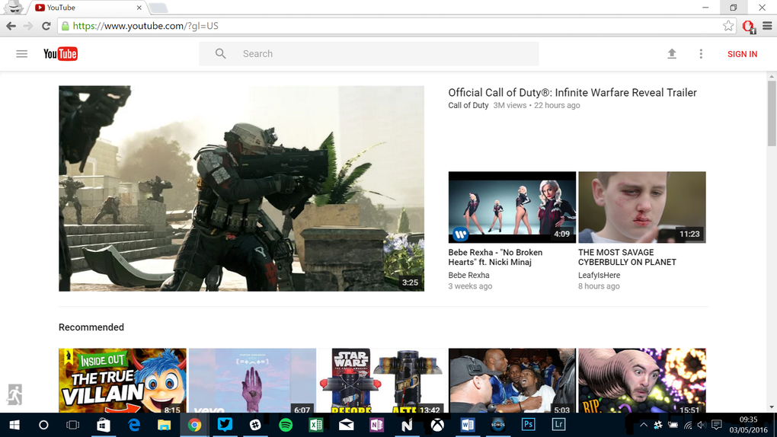This screenshot has width=777, height=437.
Task: Bookmark page with the star icon
Action: click(x=727, y=26)
